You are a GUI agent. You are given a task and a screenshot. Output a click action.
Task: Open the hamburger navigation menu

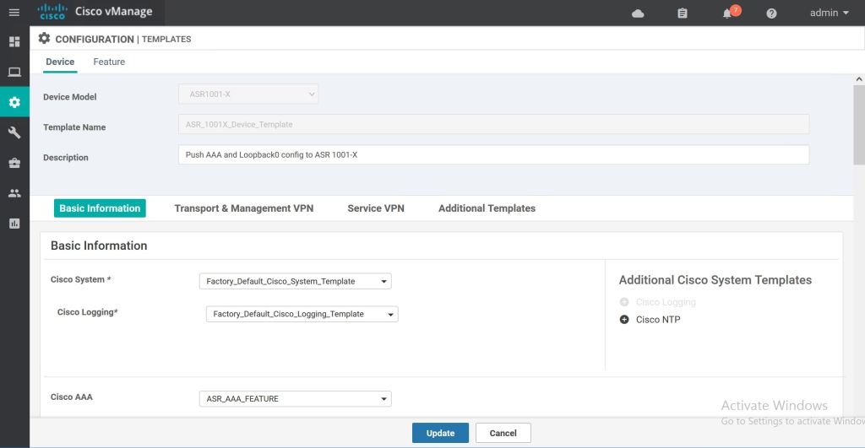14,13
